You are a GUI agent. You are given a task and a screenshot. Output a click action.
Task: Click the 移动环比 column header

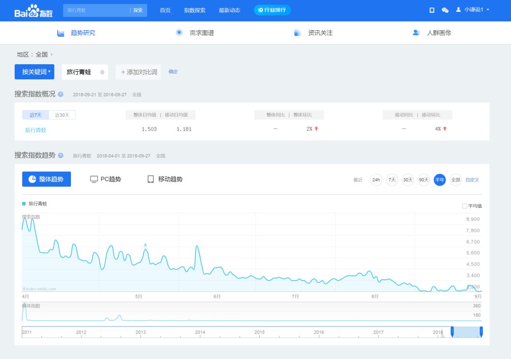tap(431, 115)
